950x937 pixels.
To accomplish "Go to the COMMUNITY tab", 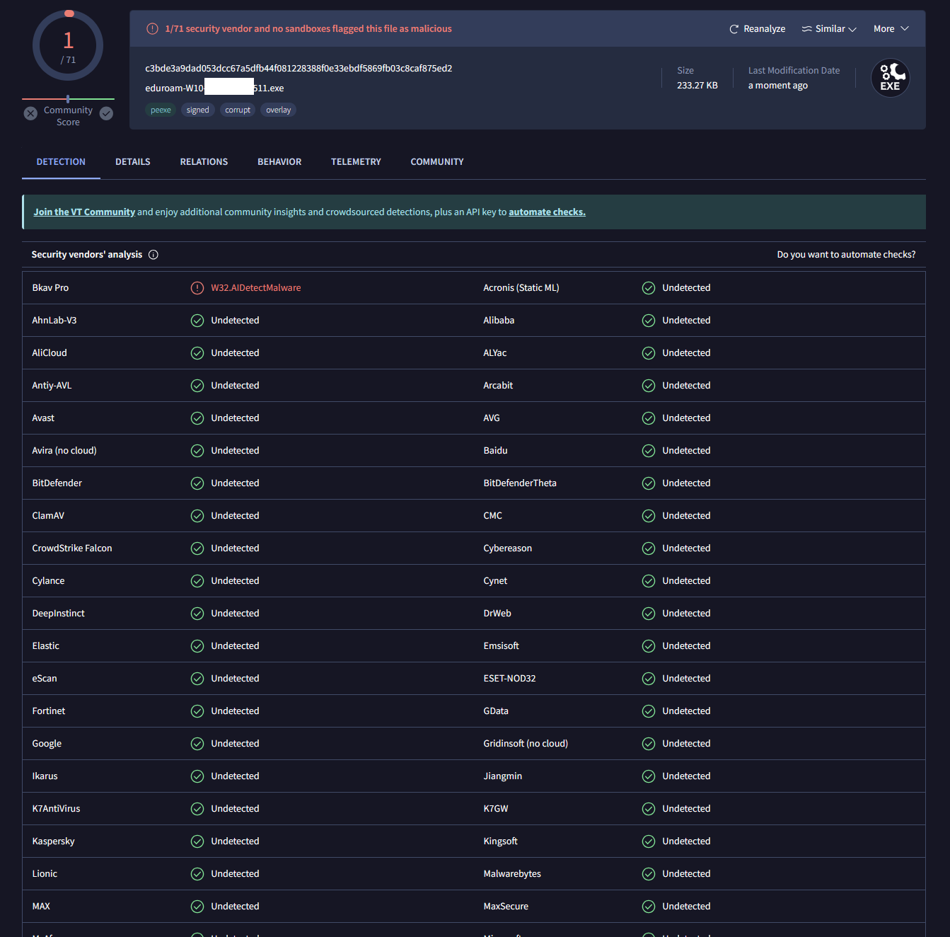I will [437, 162].
